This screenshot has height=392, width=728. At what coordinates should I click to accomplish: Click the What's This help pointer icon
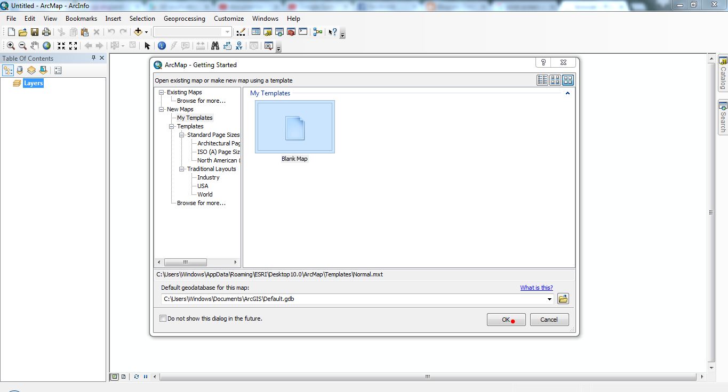tap(333, 32)
